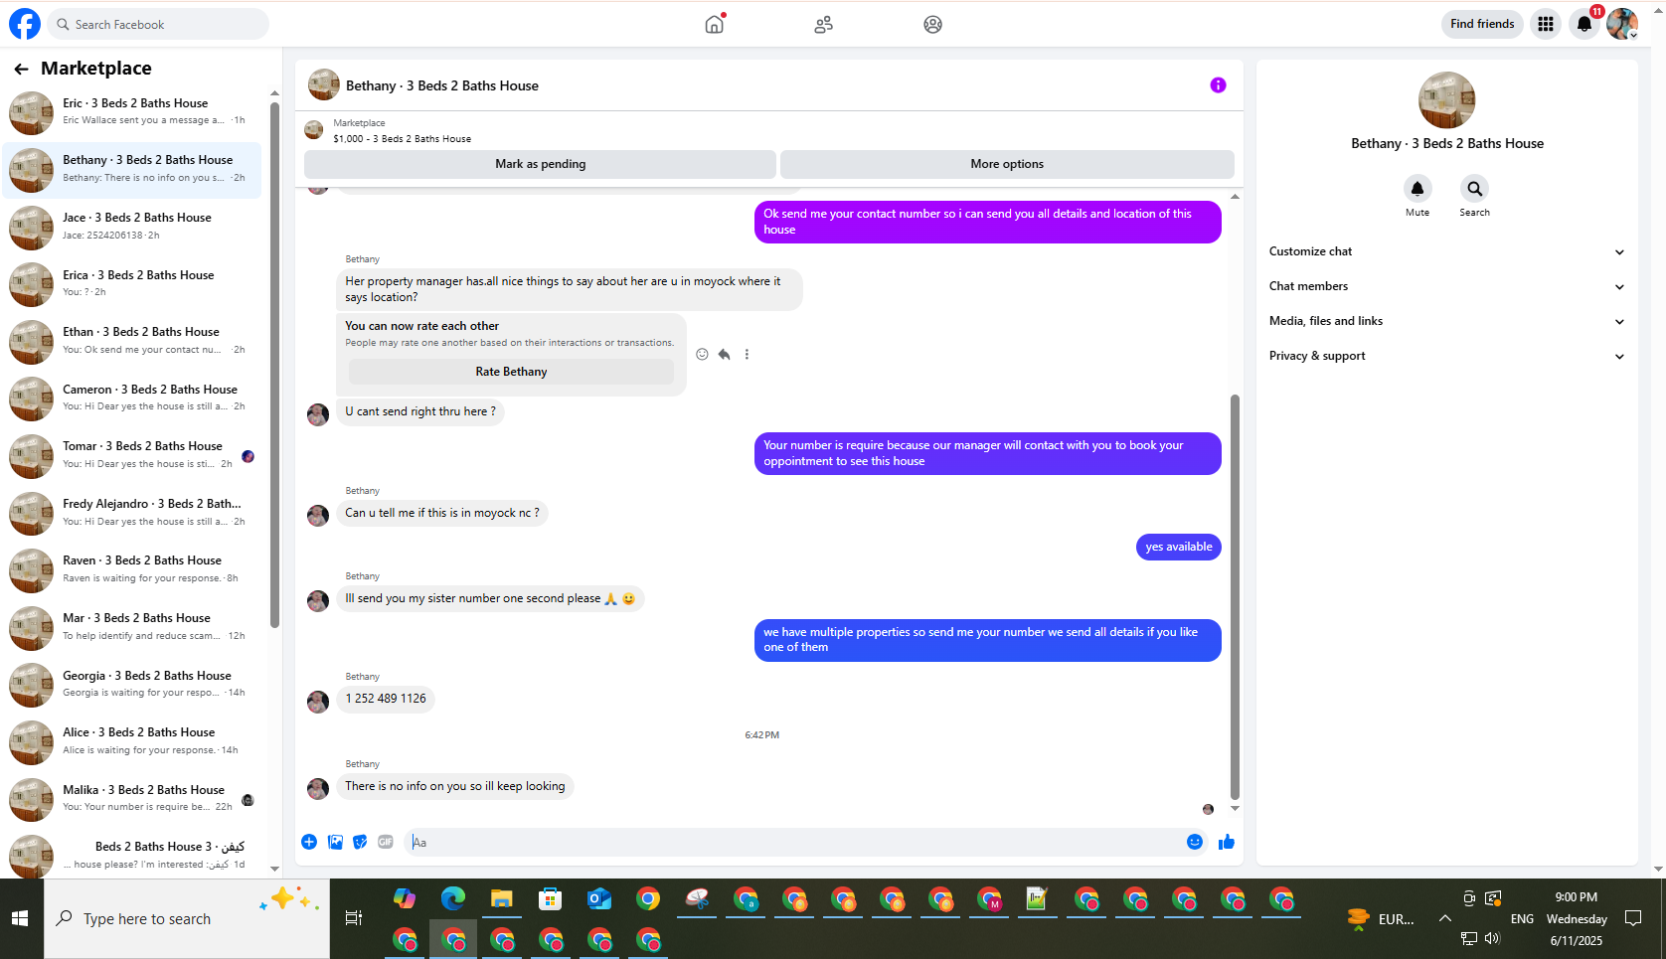Click the phone number message 1 252 489 1126
Viewport: 1666px width, 959px height.
coord(386,699)
